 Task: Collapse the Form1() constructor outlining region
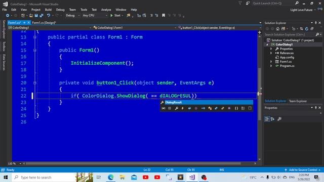35,51
